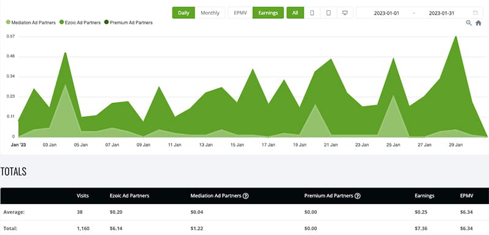Show All devices filter

point(295,13)
